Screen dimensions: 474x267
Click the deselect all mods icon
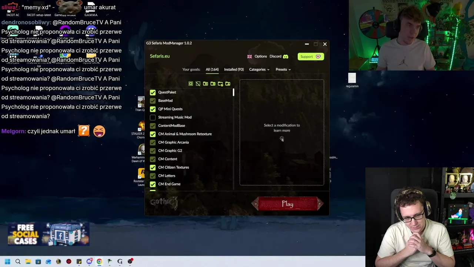point(198,84)
